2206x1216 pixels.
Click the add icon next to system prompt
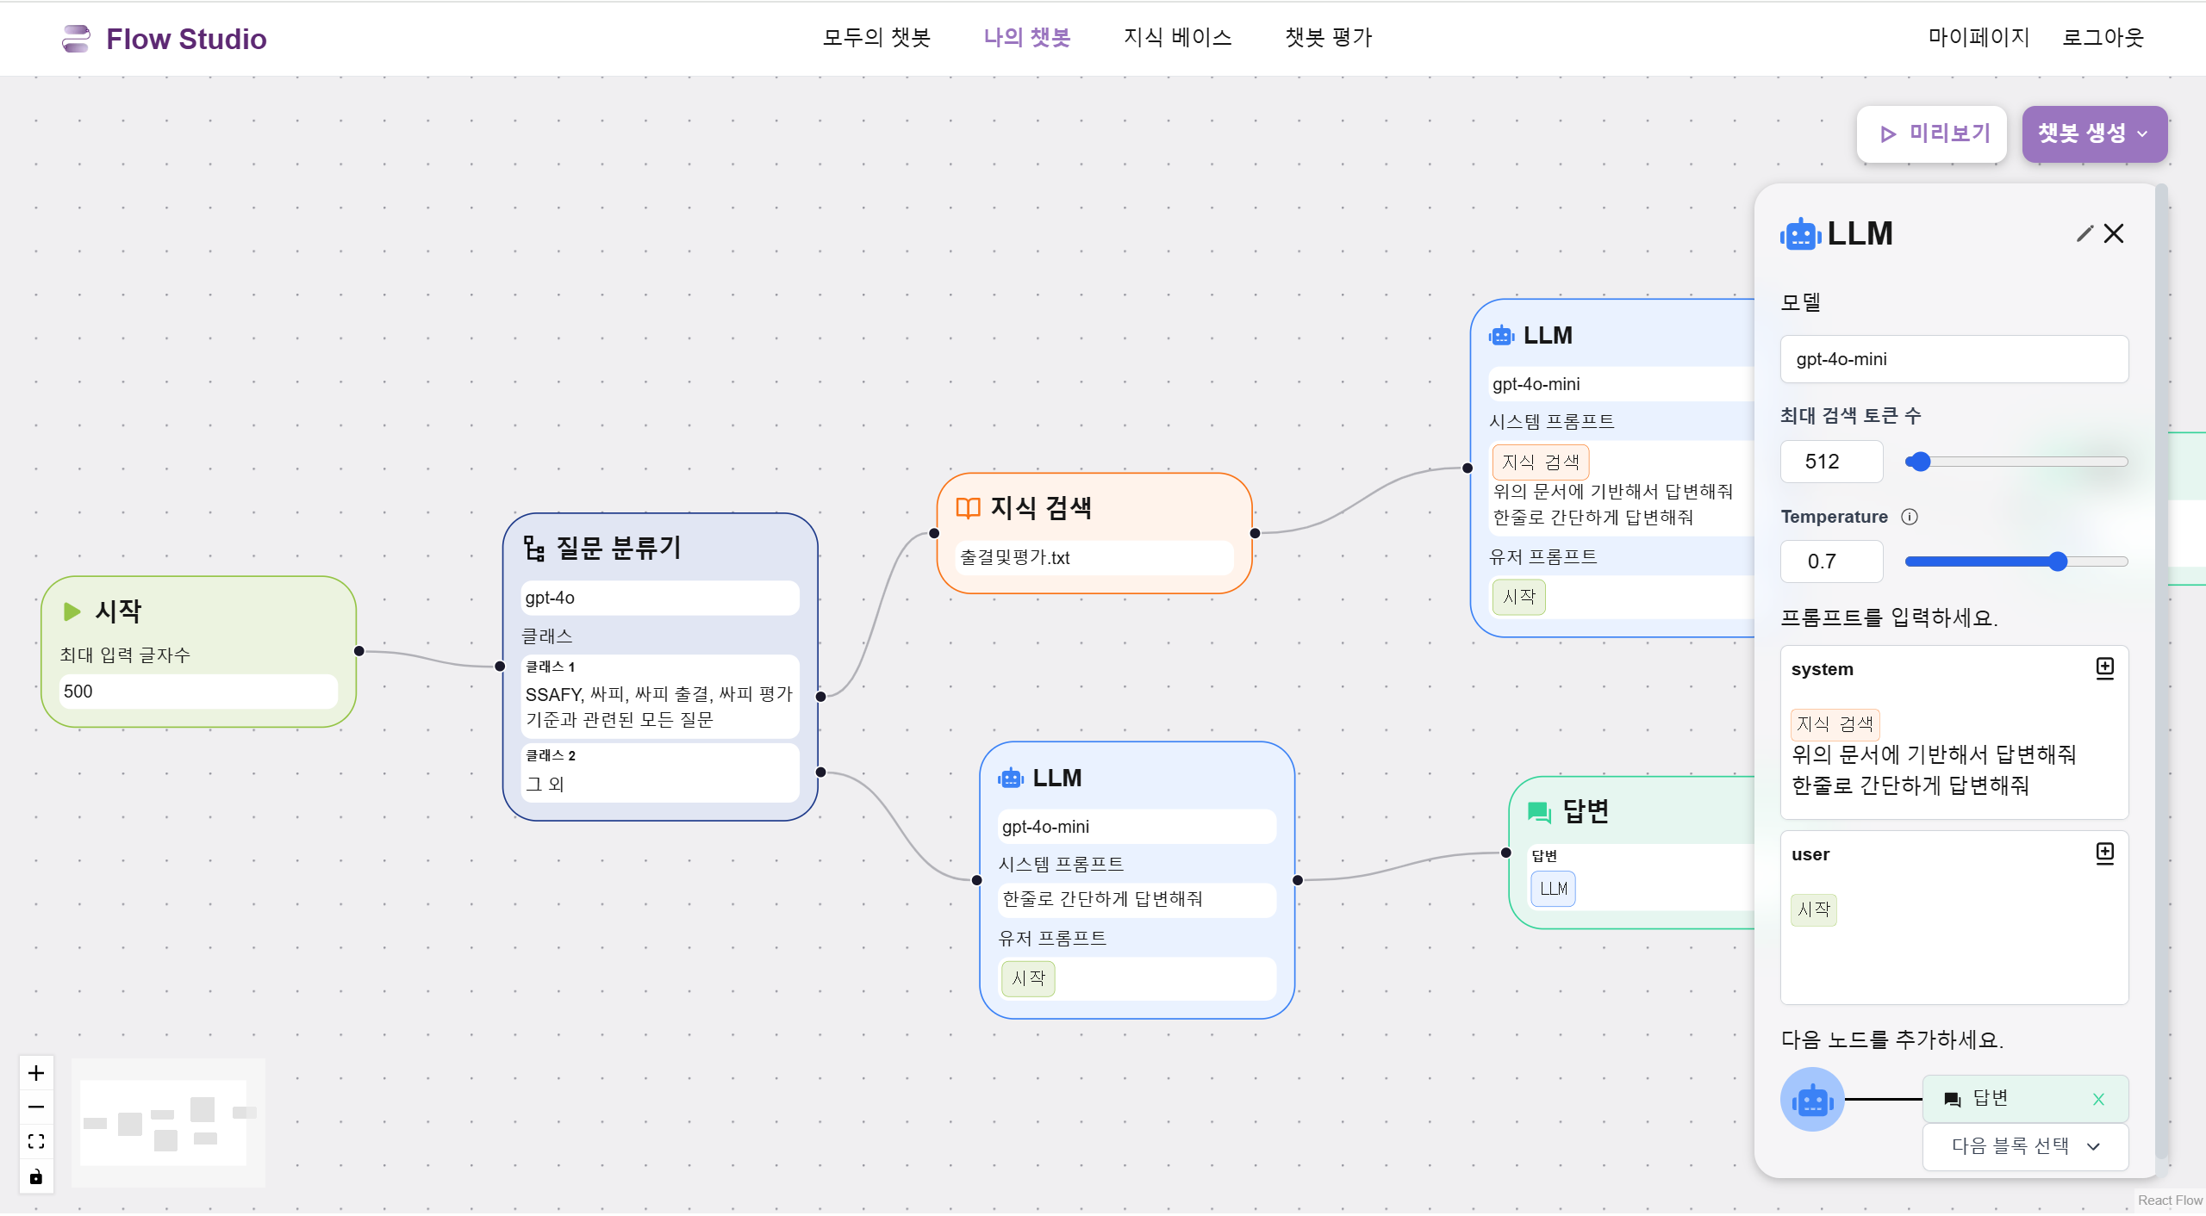(2106, 667)
